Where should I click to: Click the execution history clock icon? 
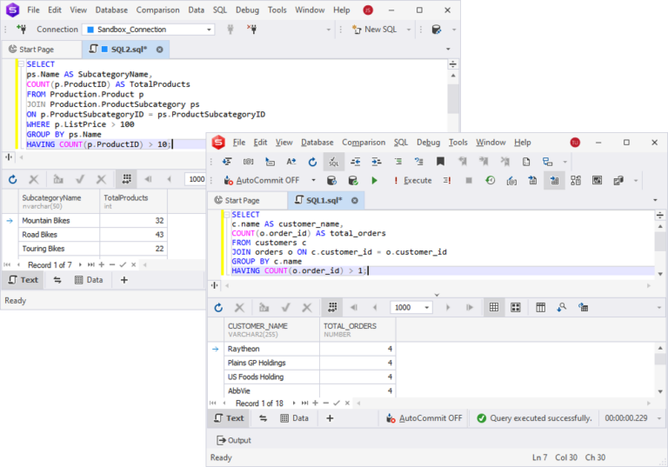pos(491,180)
